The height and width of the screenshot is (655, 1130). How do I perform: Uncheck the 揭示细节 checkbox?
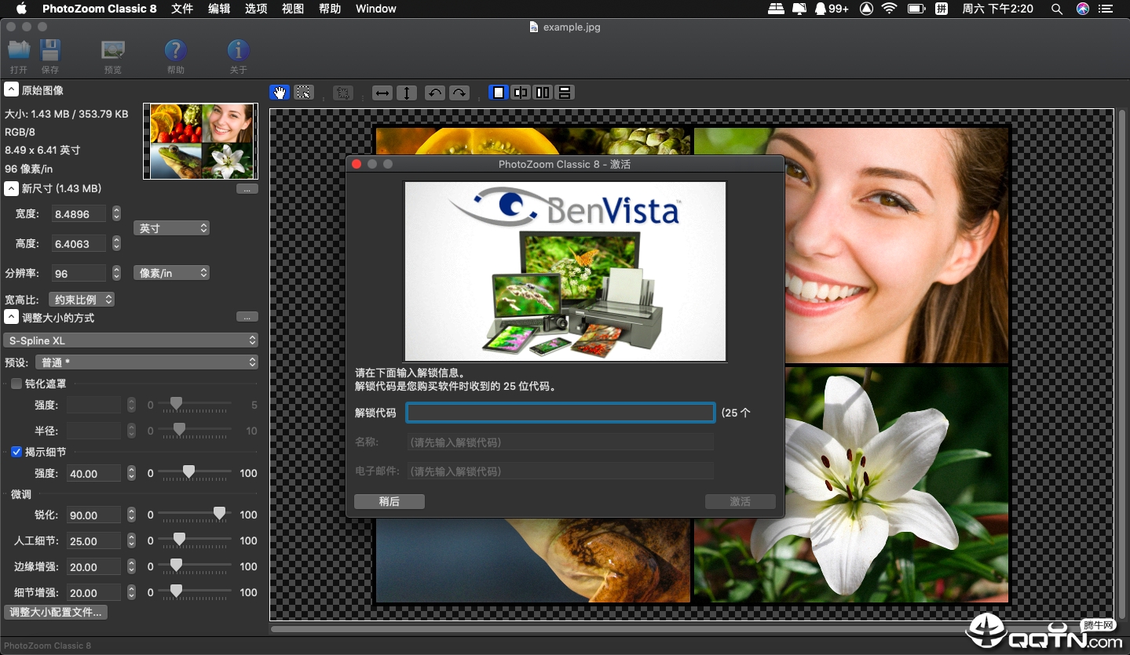click(x=16, y=452)
